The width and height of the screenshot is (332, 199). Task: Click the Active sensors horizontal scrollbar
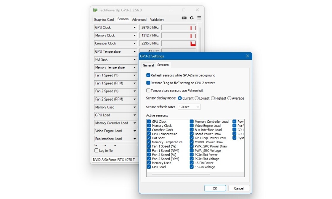point(181,173)
